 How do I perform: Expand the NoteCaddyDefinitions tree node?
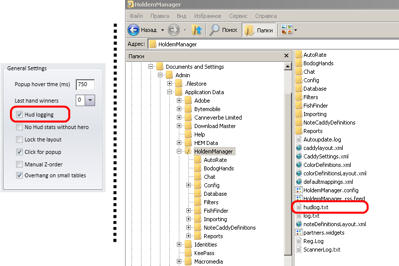pyautogui.click(x=189, y=227)
